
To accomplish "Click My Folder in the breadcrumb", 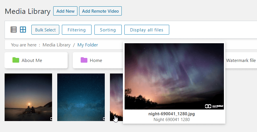I will 87,45.
